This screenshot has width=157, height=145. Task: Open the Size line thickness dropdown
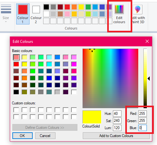pos(6,13)
